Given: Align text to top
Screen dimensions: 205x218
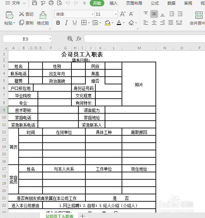Looking at the screenshot, I should [146, 14].
